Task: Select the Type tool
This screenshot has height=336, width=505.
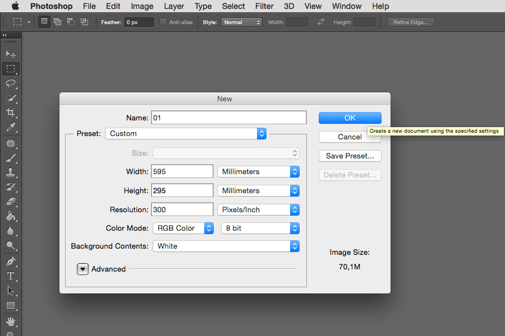Action: click(x=11, y=276)
